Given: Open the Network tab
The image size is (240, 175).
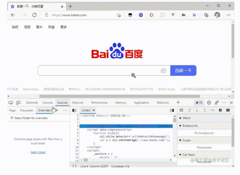Looking at the screenshot, I should [78, 103].
